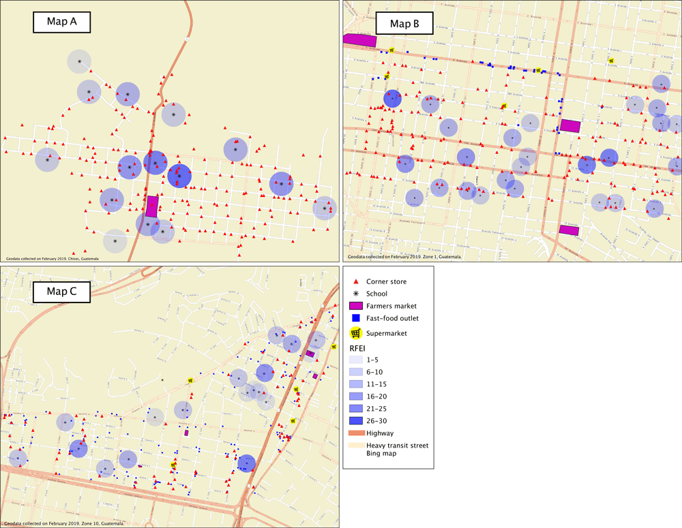Viewport: 682px width, 528px height.
Task: Click the bottom farmers market rectangle in Map B
Action: click(x=569, y=230)
